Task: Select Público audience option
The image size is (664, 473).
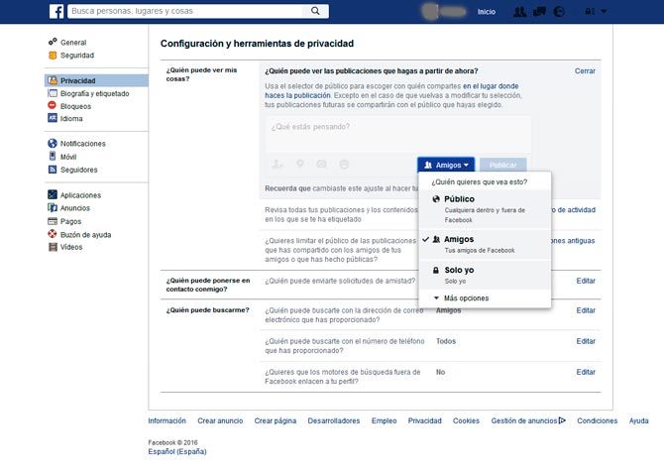Action: pos(485,208)
